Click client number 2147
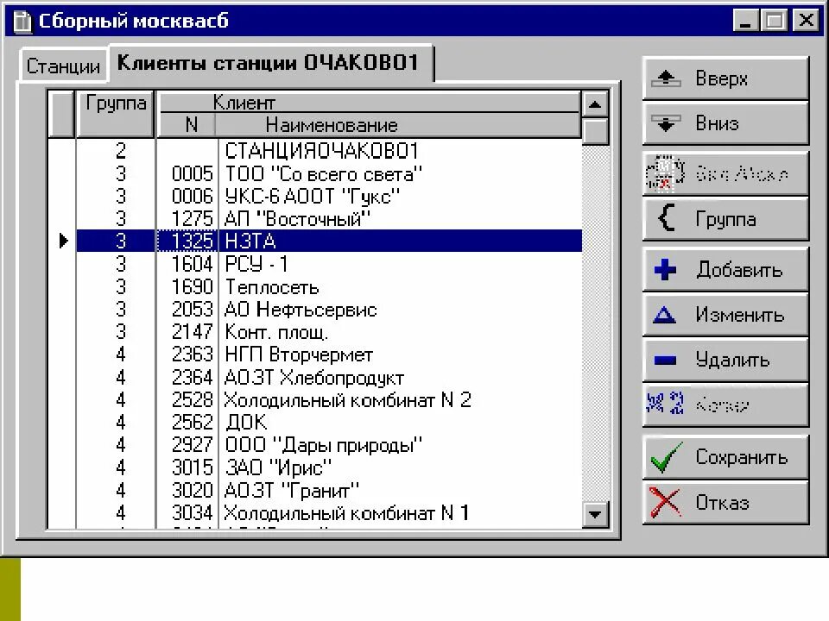 192,332
